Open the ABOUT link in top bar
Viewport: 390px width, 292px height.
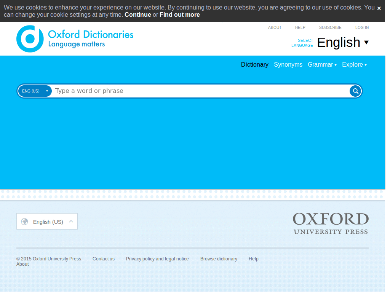[275, 28]
